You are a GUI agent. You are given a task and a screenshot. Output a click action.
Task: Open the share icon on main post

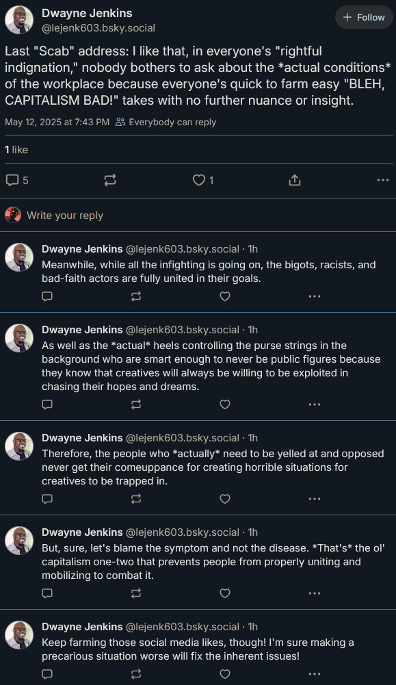tap(295, 180)
